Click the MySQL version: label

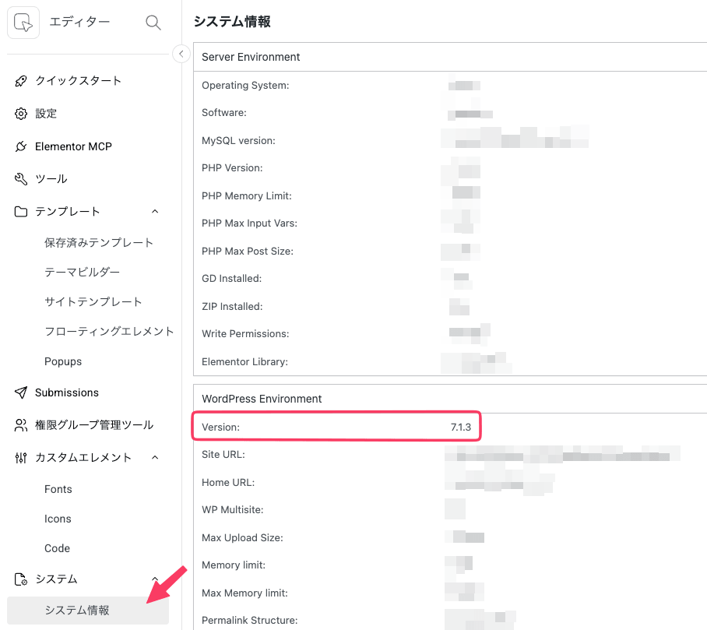(x=238, y=141)
